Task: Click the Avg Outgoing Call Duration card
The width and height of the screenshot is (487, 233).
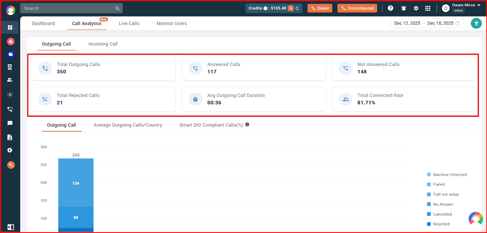Action: coord(254,99)
